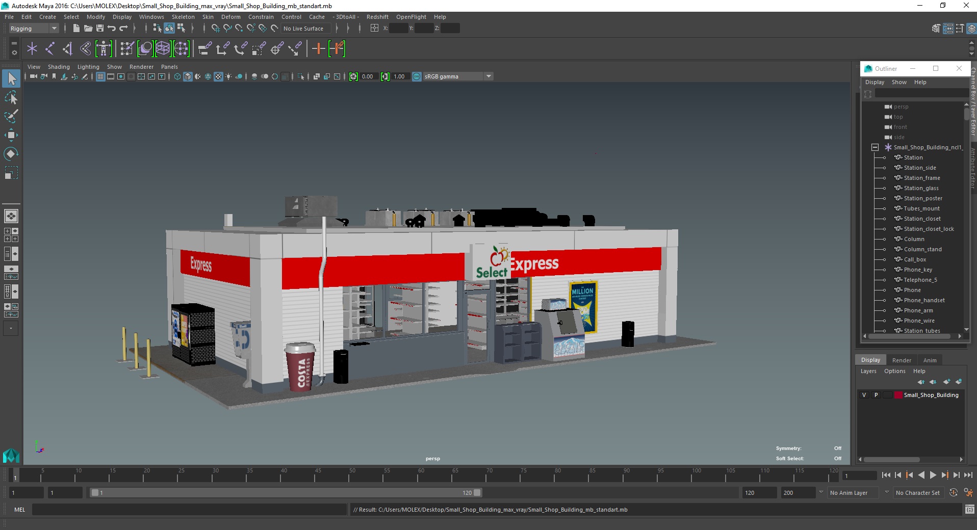Open Outliner Show menu
The height and width of the screenshot is (530, 977).
pyautogui.click(x=899, y=82)
